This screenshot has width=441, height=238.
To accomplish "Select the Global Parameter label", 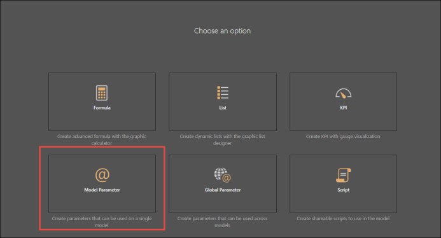I will (223, 190).
